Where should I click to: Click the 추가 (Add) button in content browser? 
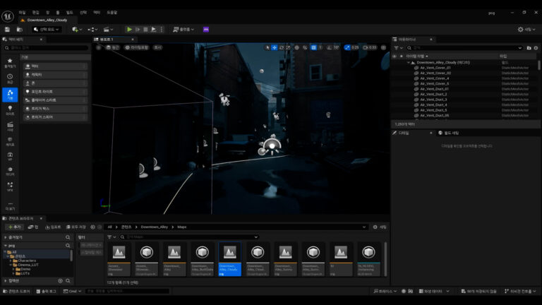coord(14,227)
